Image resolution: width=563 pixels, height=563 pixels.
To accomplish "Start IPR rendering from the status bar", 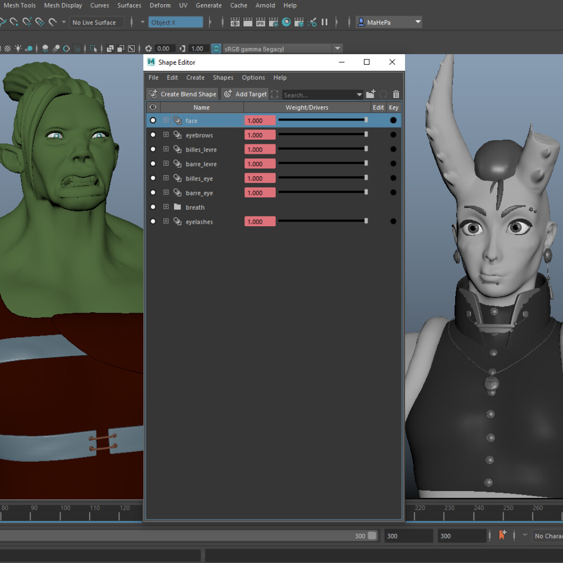I will click(260, 22).
